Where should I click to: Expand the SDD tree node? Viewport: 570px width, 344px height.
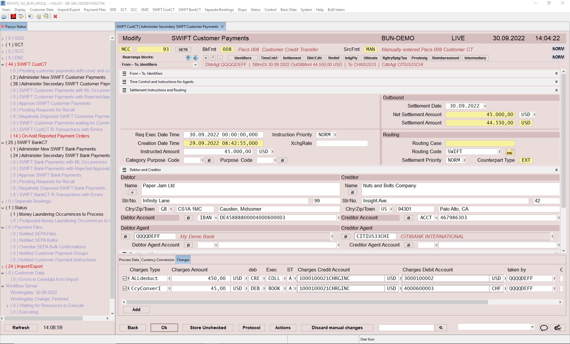point(3,39)
